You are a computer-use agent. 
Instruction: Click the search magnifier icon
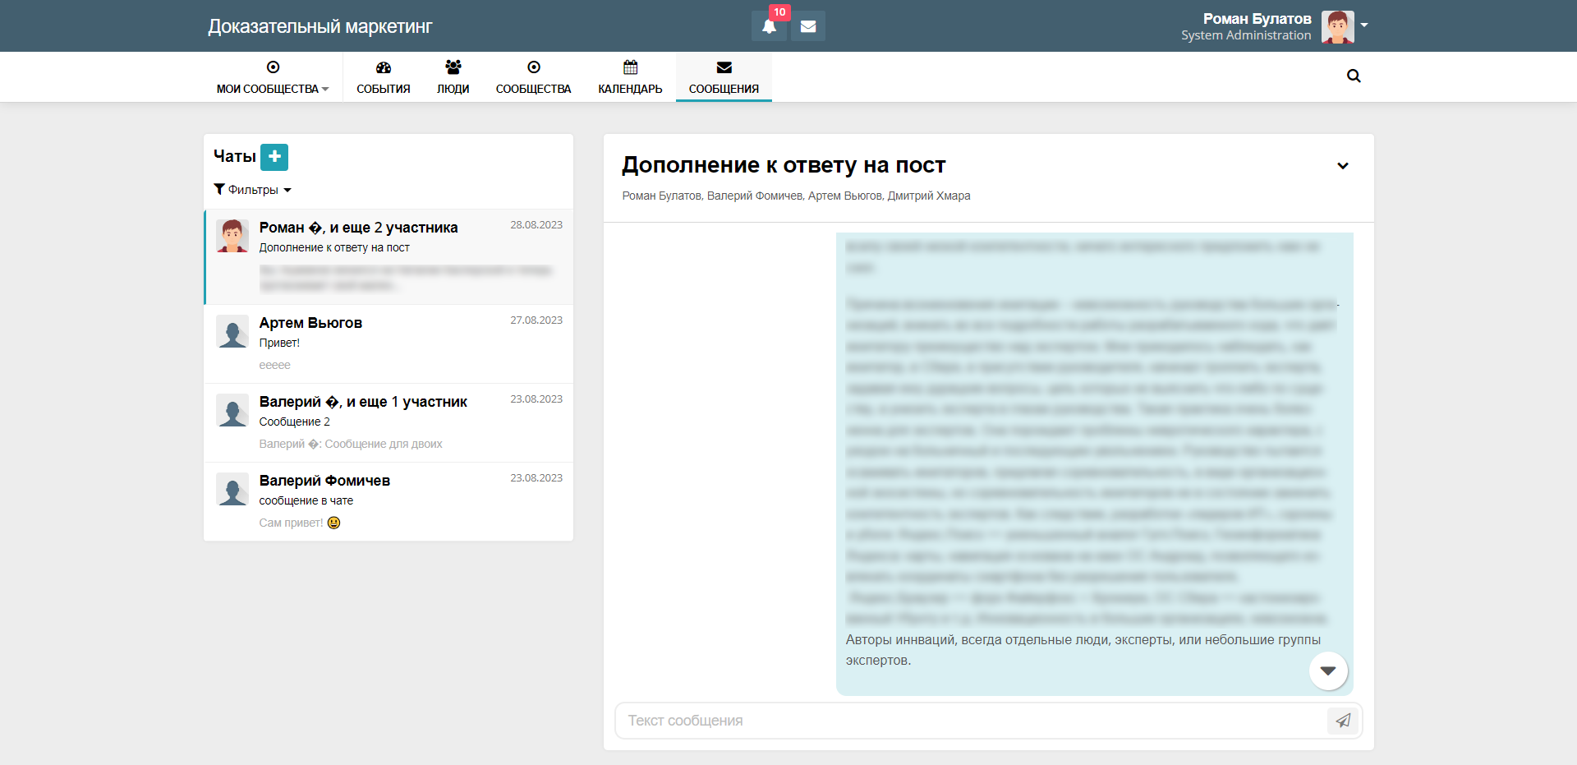(1354, 76)
